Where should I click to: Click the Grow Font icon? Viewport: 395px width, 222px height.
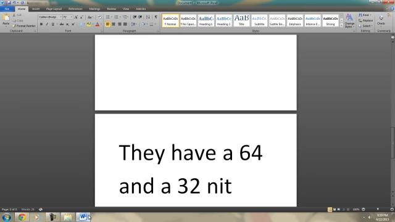click(x=76, y=17)
